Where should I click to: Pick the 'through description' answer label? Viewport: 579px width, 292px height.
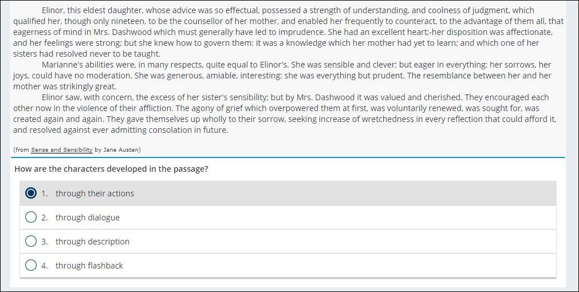92,242
